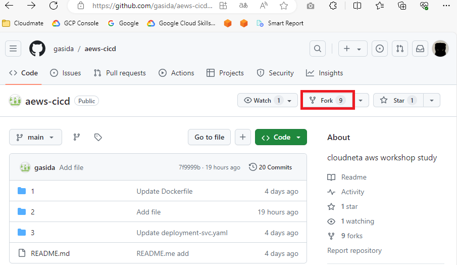The height and width of the screenshot is (265, 457).
Task: Open Update Dockerfile commit message
Action: [165, 192]
